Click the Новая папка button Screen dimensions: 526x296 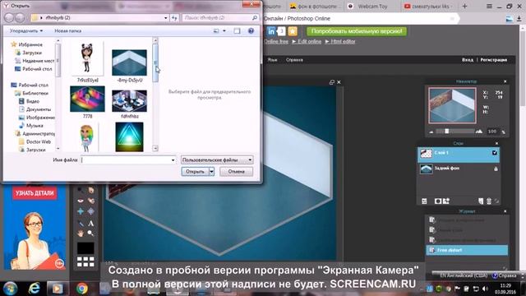67,31
